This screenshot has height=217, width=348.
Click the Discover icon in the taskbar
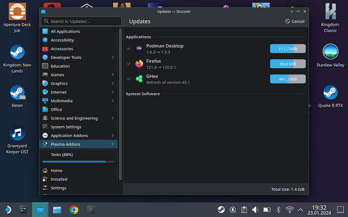40,209
